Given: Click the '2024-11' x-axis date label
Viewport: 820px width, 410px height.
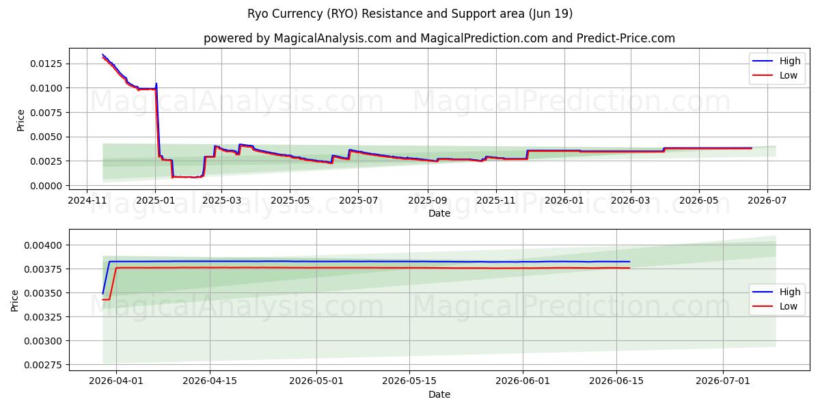Looking at the screenshot, I should [x=87, y=201].
